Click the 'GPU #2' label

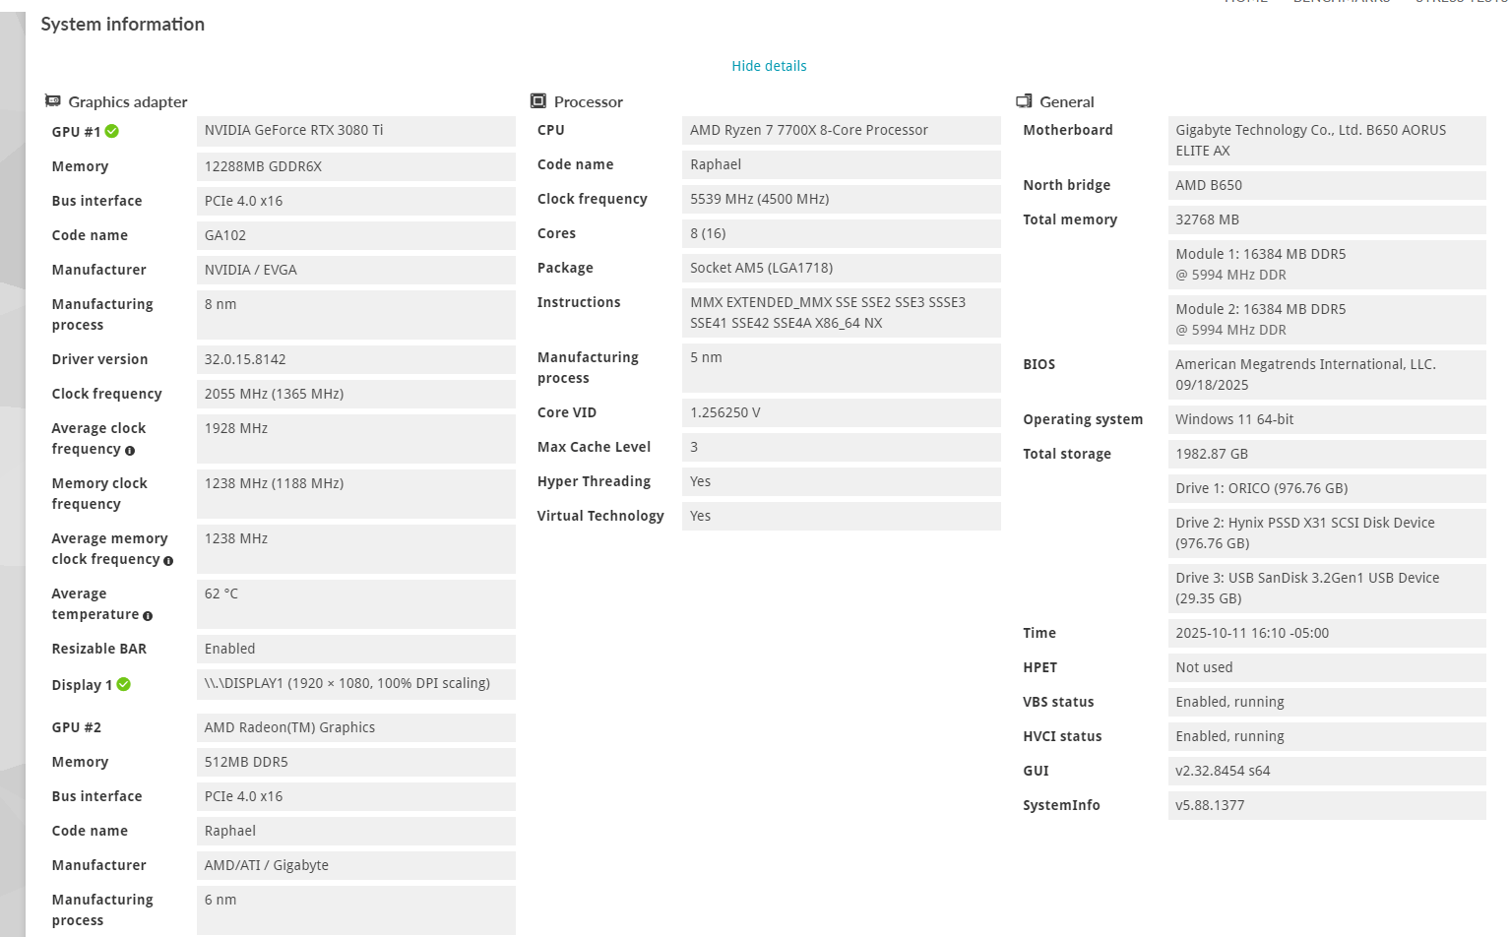click(77, 727)
